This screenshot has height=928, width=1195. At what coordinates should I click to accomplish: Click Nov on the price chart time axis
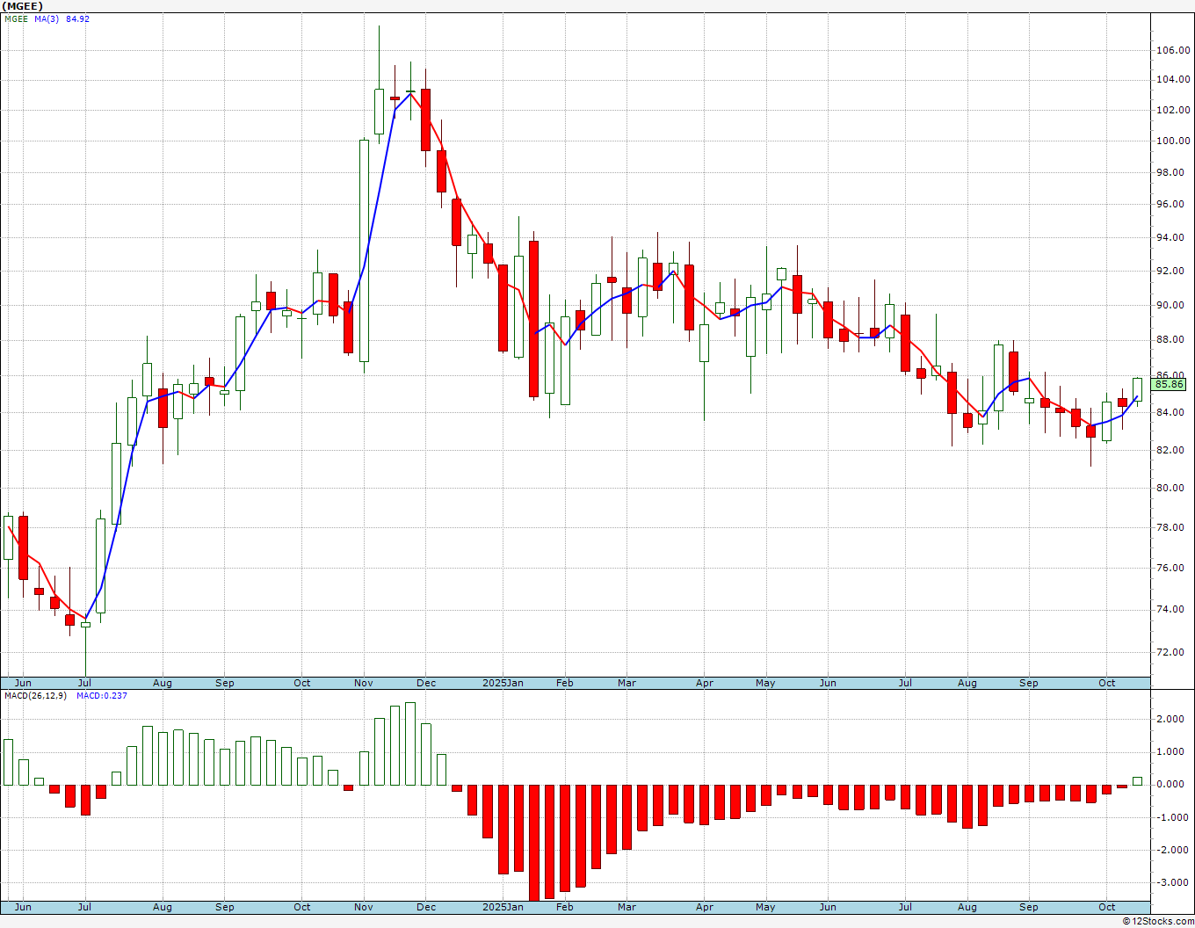pyautogui.click(x=364, y=683)
